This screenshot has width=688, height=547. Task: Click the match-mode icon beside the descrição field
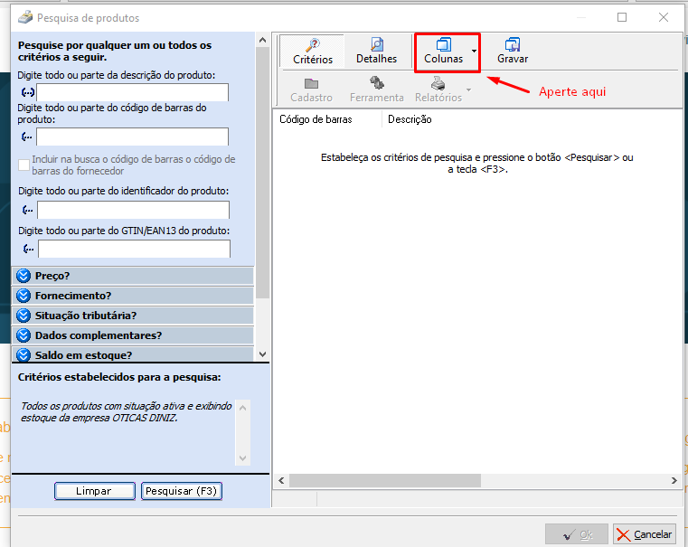[28, 92]
